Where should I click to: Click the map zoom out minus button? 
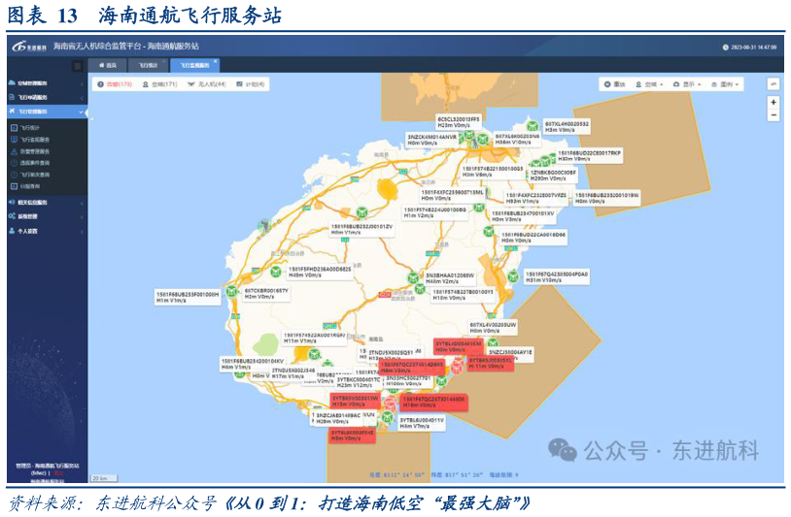(774, 114)
